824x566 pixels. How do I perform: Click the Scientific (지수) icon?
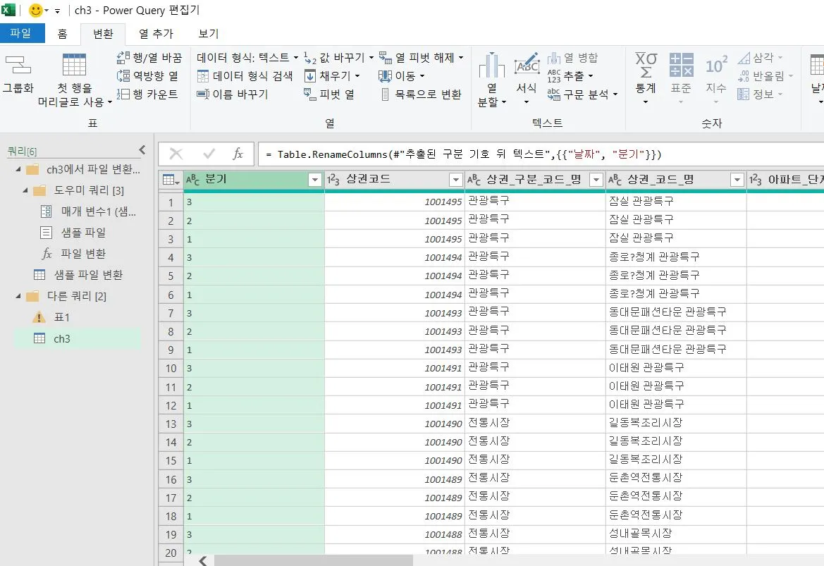coord(715,65)
